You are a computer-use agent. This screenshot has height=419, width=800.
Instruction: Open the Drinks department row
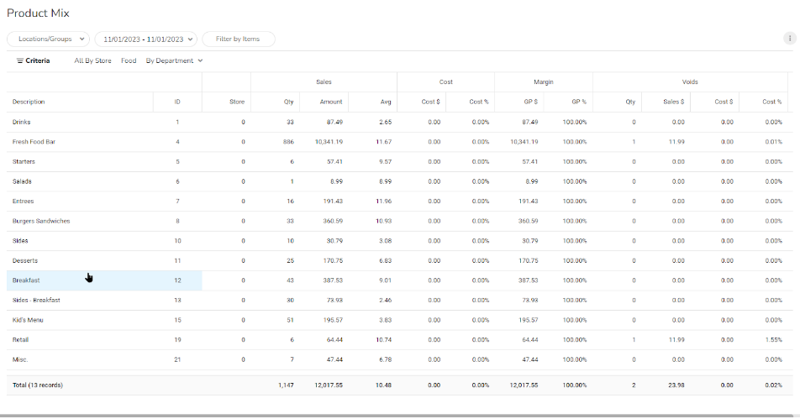pyautogui.click(x=22, y=123)
